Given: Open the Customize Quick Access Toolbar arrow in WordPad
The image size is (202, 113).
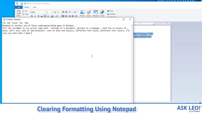Looking at the screenshot, I should point(30,4).
